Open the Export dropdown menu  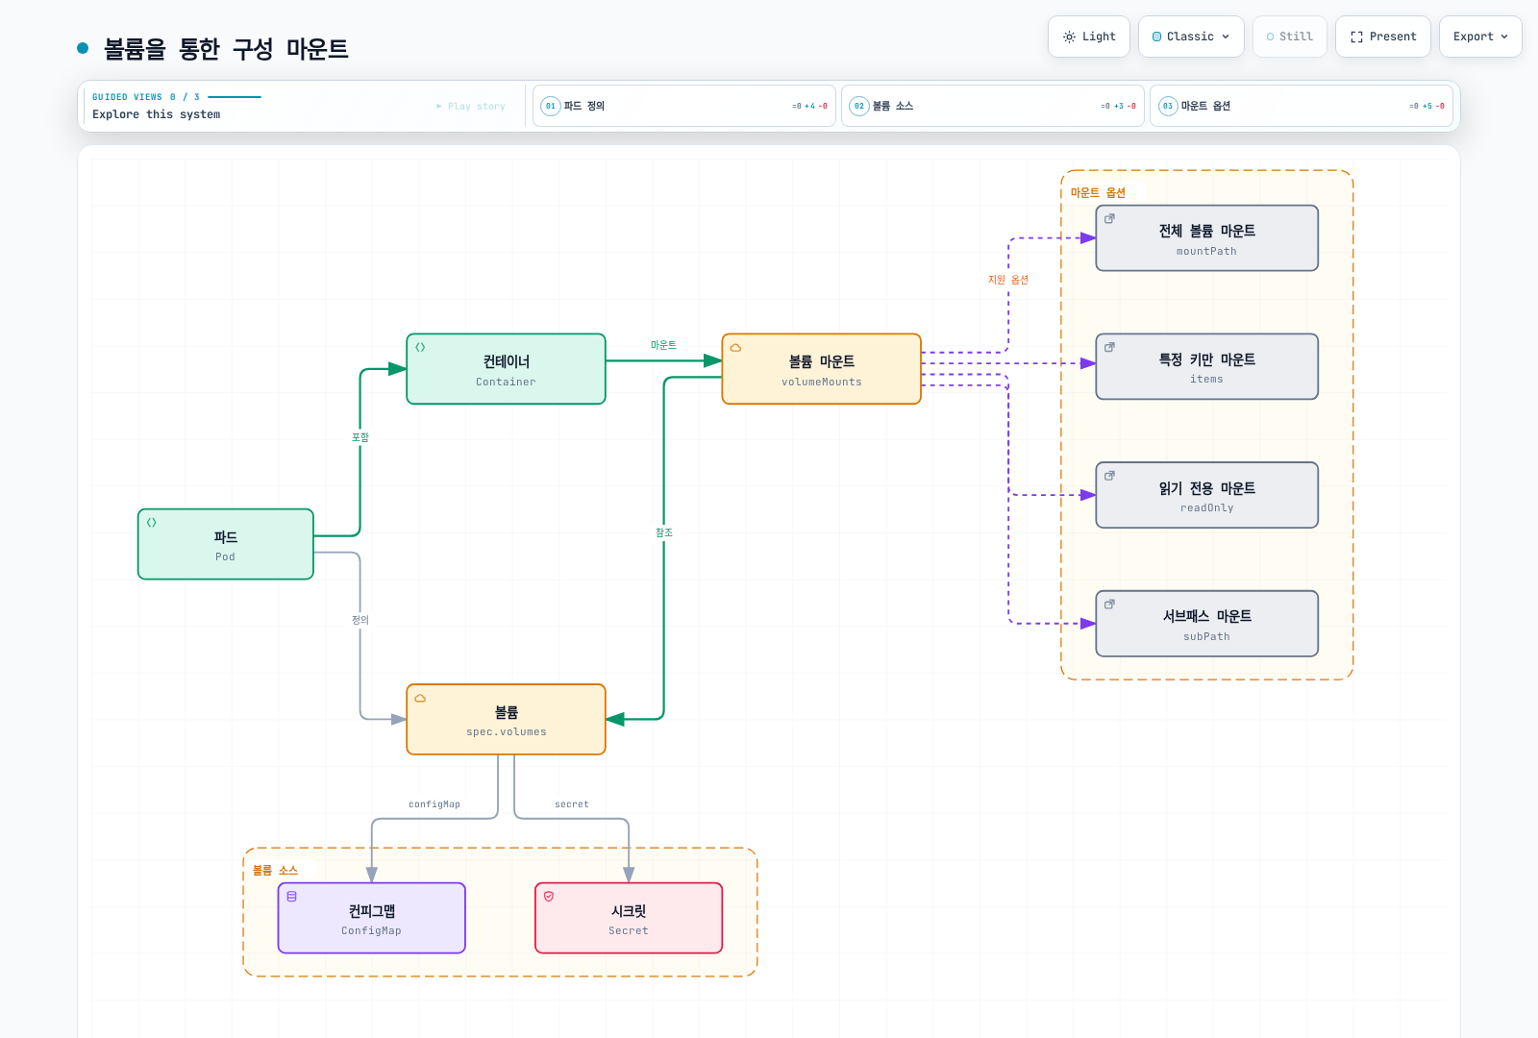(x=1480, y=37)
